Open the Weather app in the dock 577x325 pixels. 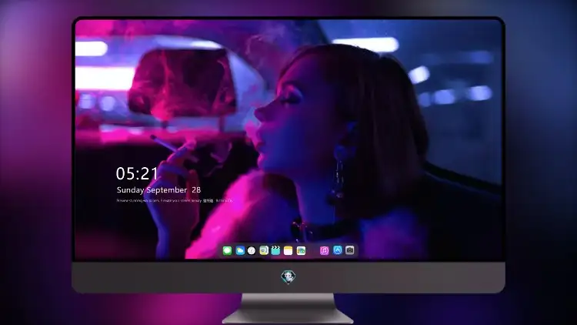(x=240, y=250)
